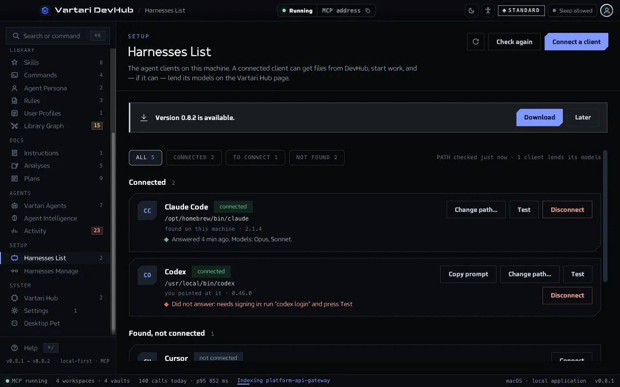Click the refresh icon beside Check again
The height and width of the screenshot is (387, 620).
(476, 42)
